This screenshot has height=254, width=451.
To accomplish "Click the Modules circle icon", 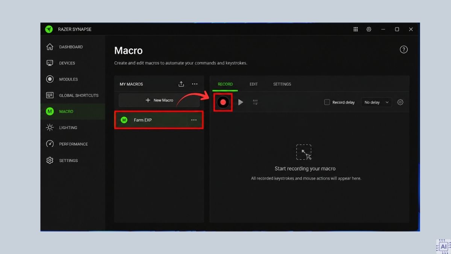I will pos(50,79).
